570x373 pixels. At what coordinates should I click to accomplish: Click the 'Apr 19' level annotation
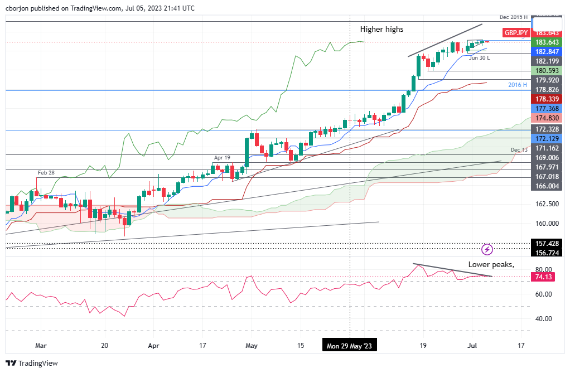click(x=221, y=158)
